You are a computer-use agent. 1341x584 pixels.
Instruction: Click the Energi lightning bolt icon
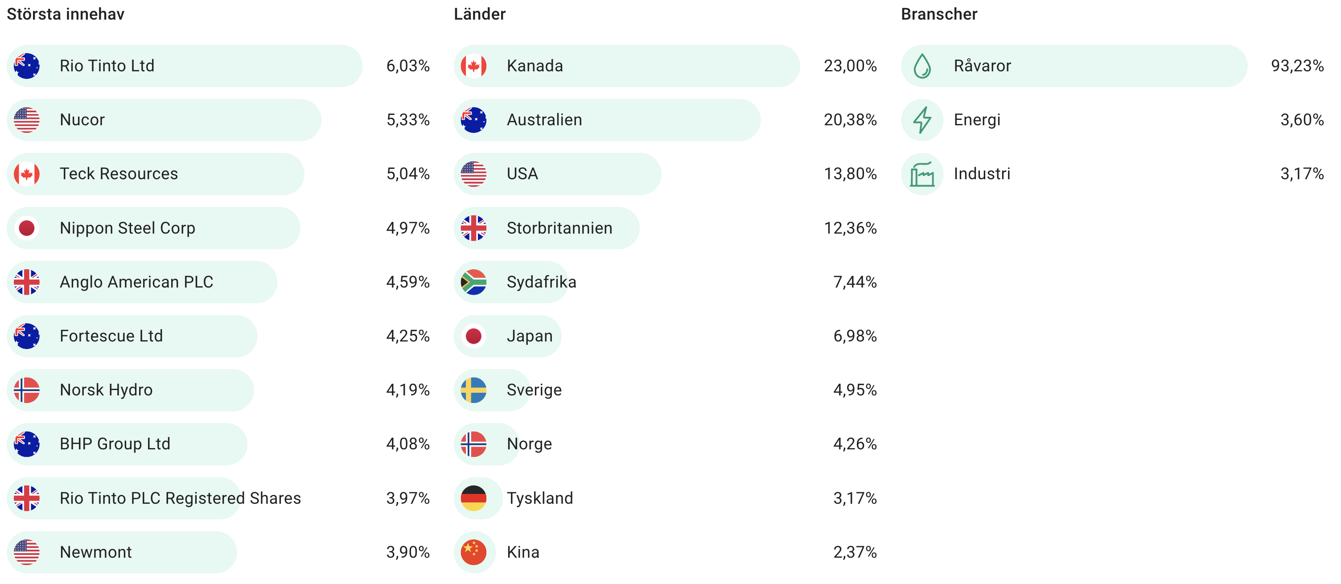point(922,120)
